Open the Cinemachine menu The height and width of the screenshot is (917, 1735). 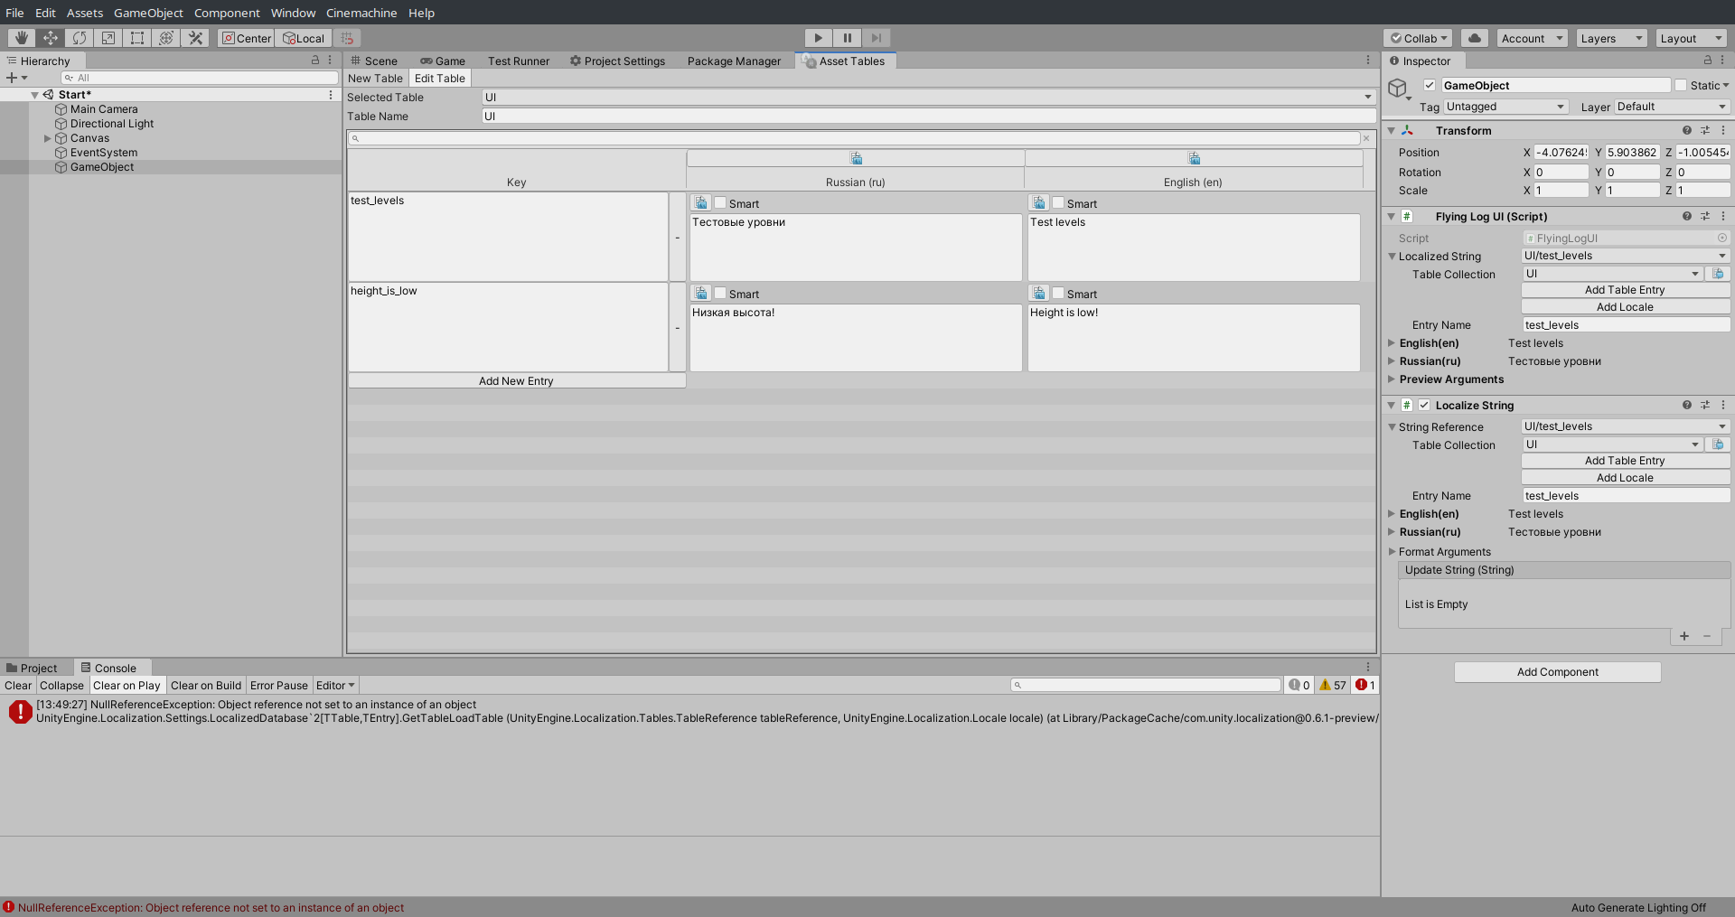click(361, 13)
